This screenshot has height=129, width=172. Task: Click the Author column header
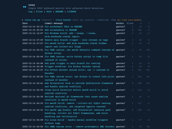pos(120,23)
